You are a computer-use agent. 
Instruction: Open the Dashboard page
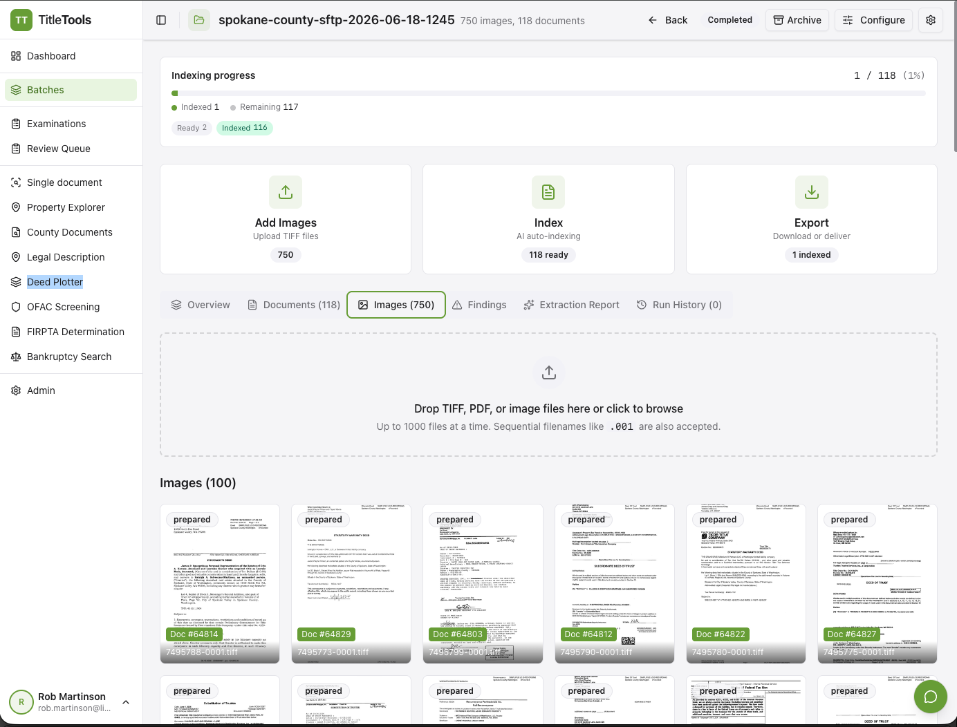71,56
